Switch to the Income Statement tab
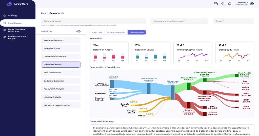 tap(116, 32)
